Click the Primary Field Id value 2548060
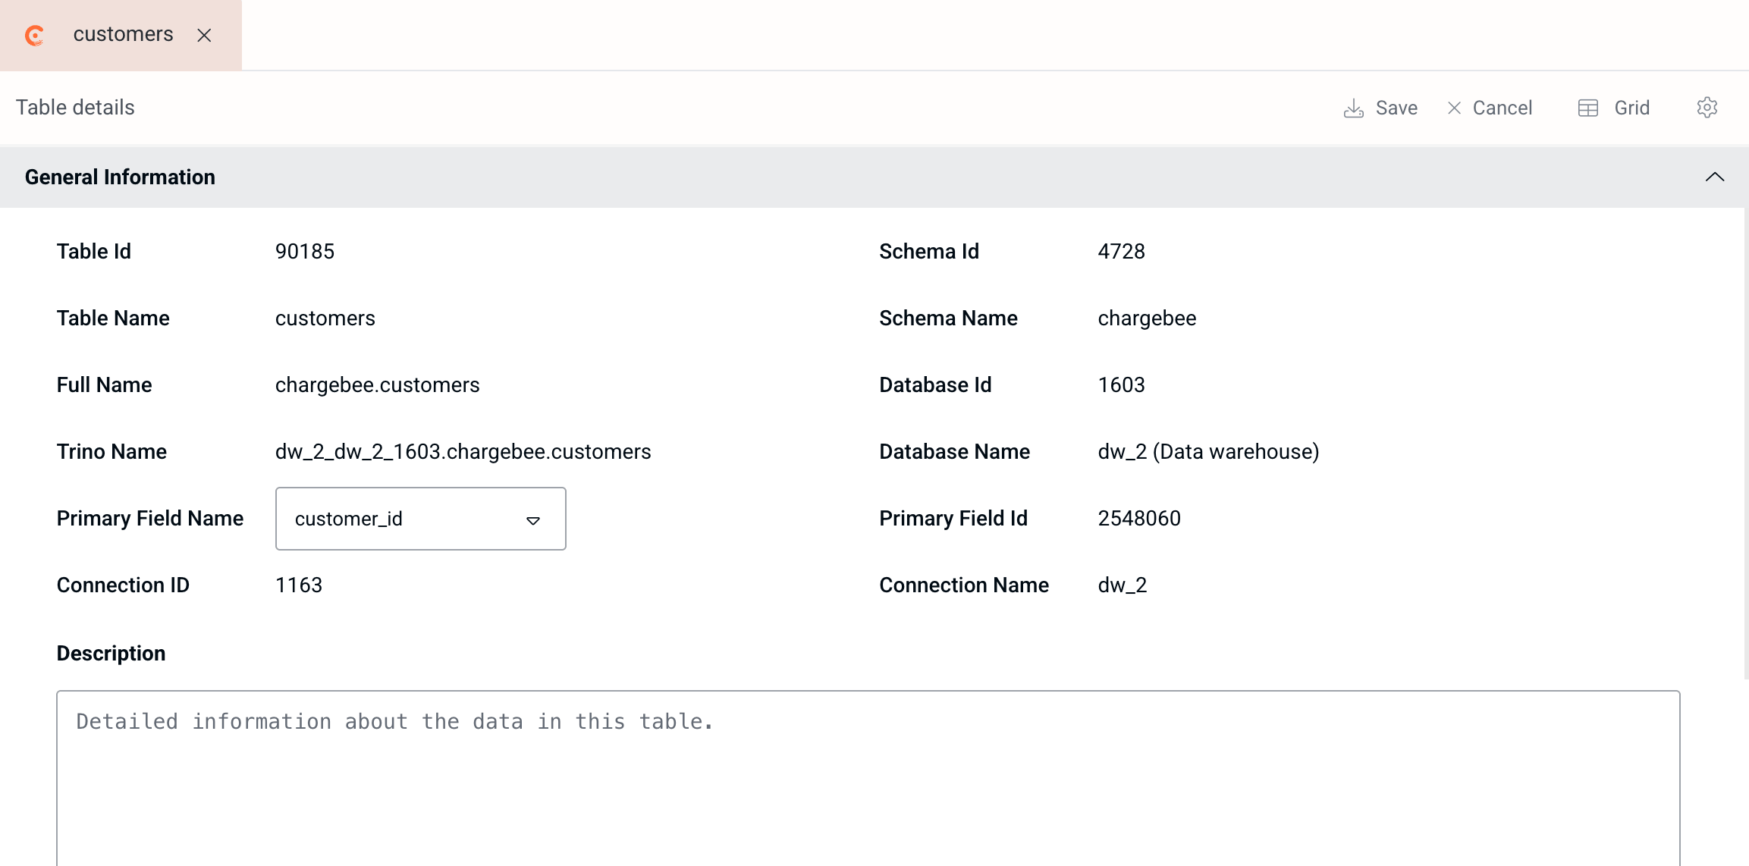The image size is (1749, 866). pos(1139,519)
